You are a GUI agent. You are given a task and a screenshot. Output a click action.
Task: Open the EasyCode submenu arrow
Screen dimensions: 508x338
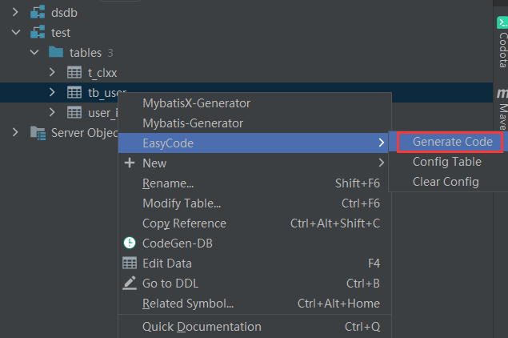pyautogui.click(x=382, y=143)
